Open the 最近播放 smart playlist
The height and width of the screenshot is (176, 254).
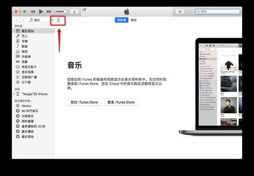33,132
